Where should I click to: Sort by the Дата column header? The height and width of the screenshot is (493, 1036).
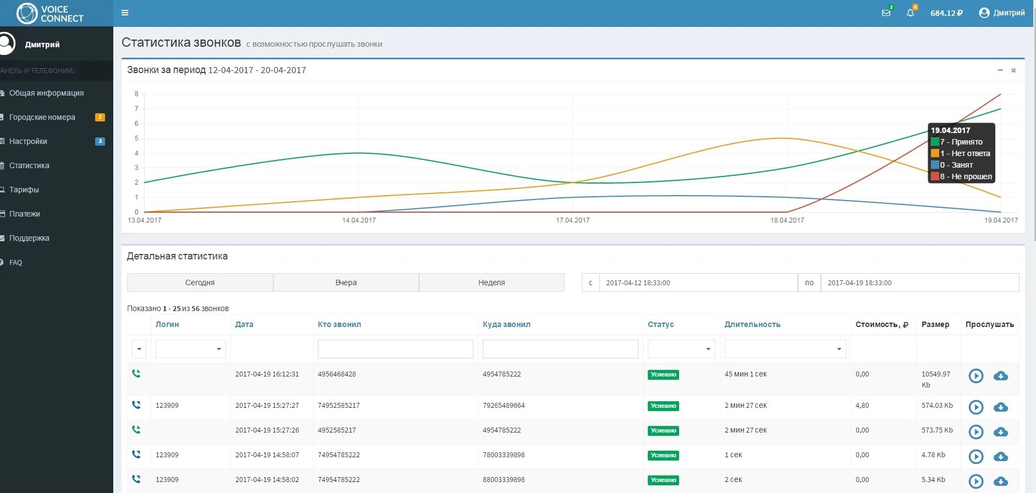244,324
